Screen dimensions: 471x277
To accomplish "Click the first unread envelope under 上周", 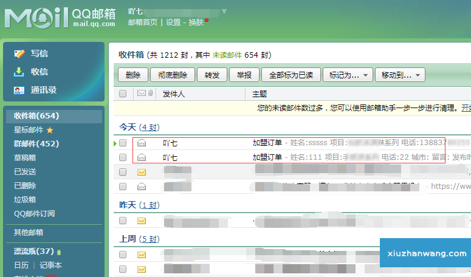I will pyautogui.click(x=142, y=255).
